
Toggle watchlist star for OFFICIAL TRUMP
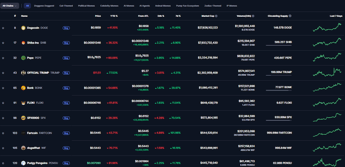pos(3,73)
